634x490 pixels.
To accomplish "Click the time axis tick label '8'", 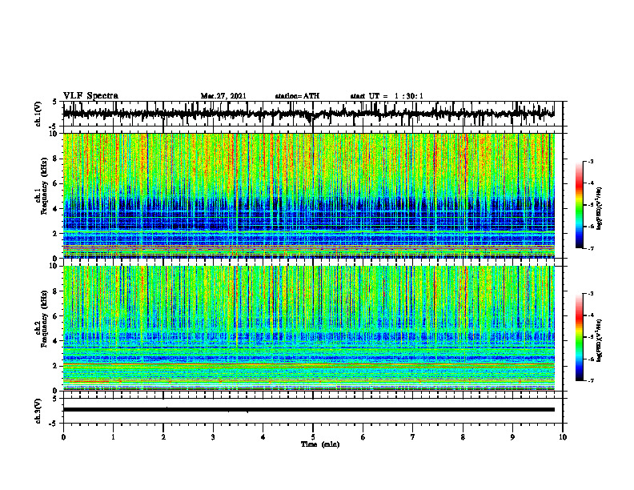I will coord(463,437).
